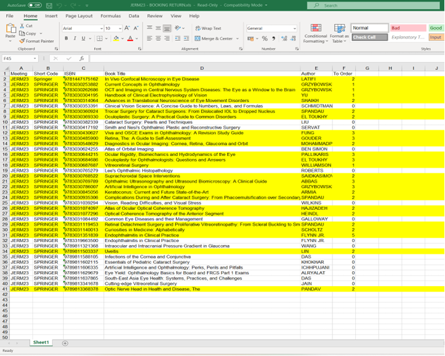The image size is (445, 356).
Task: Click the Paste clipboard icon
Action: [11, 28]
